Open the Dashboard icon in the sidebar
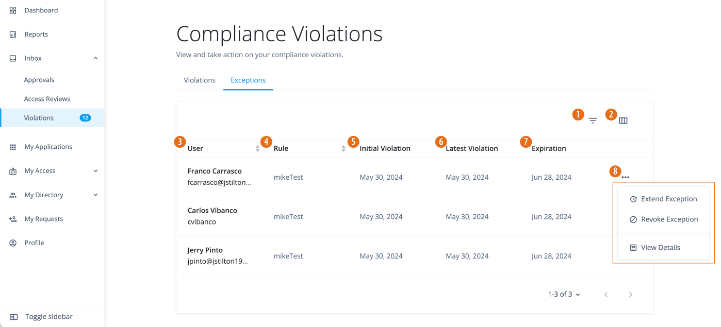Screen dimensions: 721x327 coord(12,10)
